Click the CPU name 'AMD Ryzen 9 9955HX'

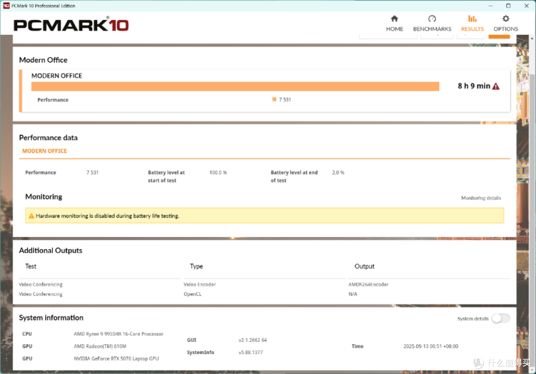coord(119,334)
